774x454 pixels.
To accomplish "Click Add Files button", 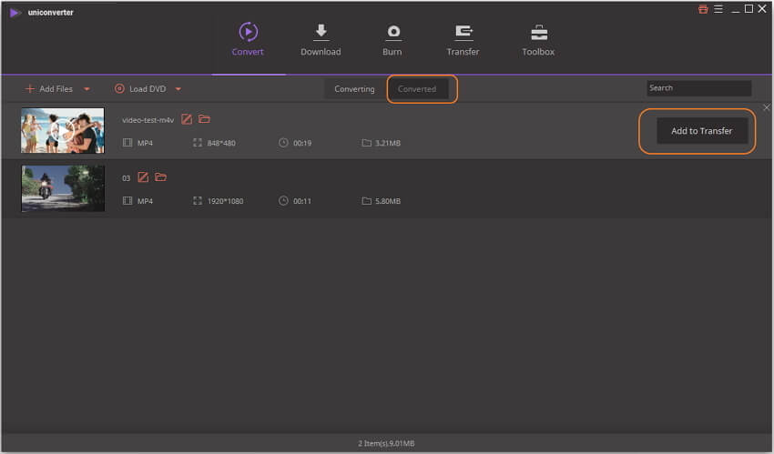I will [x=49, y=89].
